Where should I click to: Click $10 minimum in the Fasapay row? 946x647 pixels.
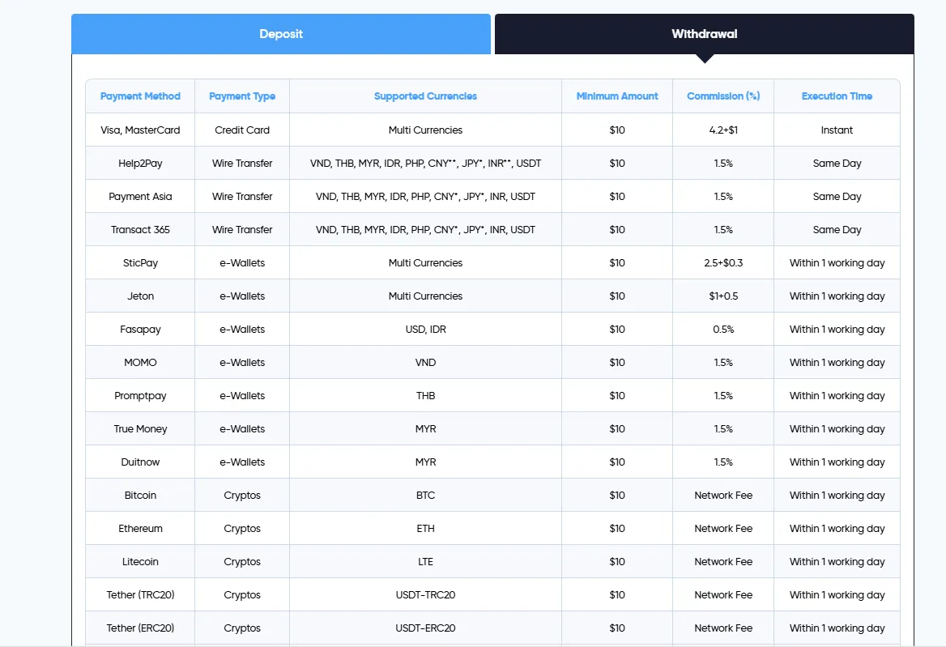tap(617, 330)
